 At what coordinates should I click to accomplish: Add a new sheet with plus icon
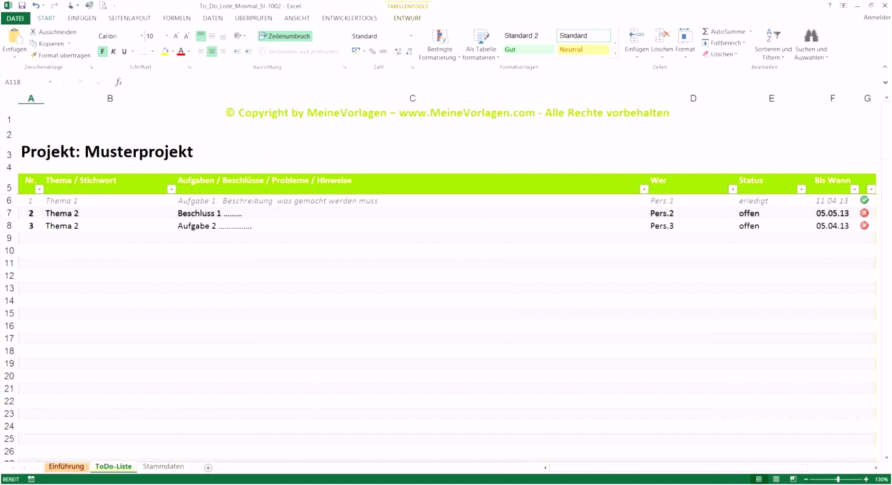pyautogui.click(x=208, y=468)
